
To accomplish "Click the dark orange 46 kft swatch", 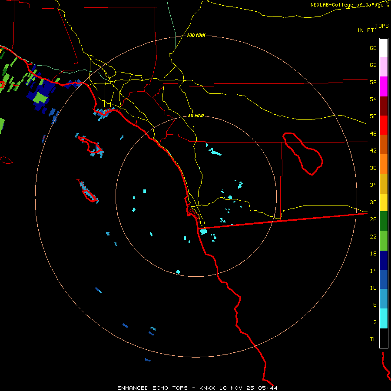I will coord(384,144).
